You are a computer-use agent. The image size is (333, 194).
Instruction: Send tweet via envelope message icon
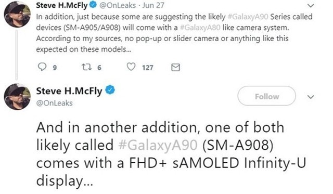[x=175, y=67]
